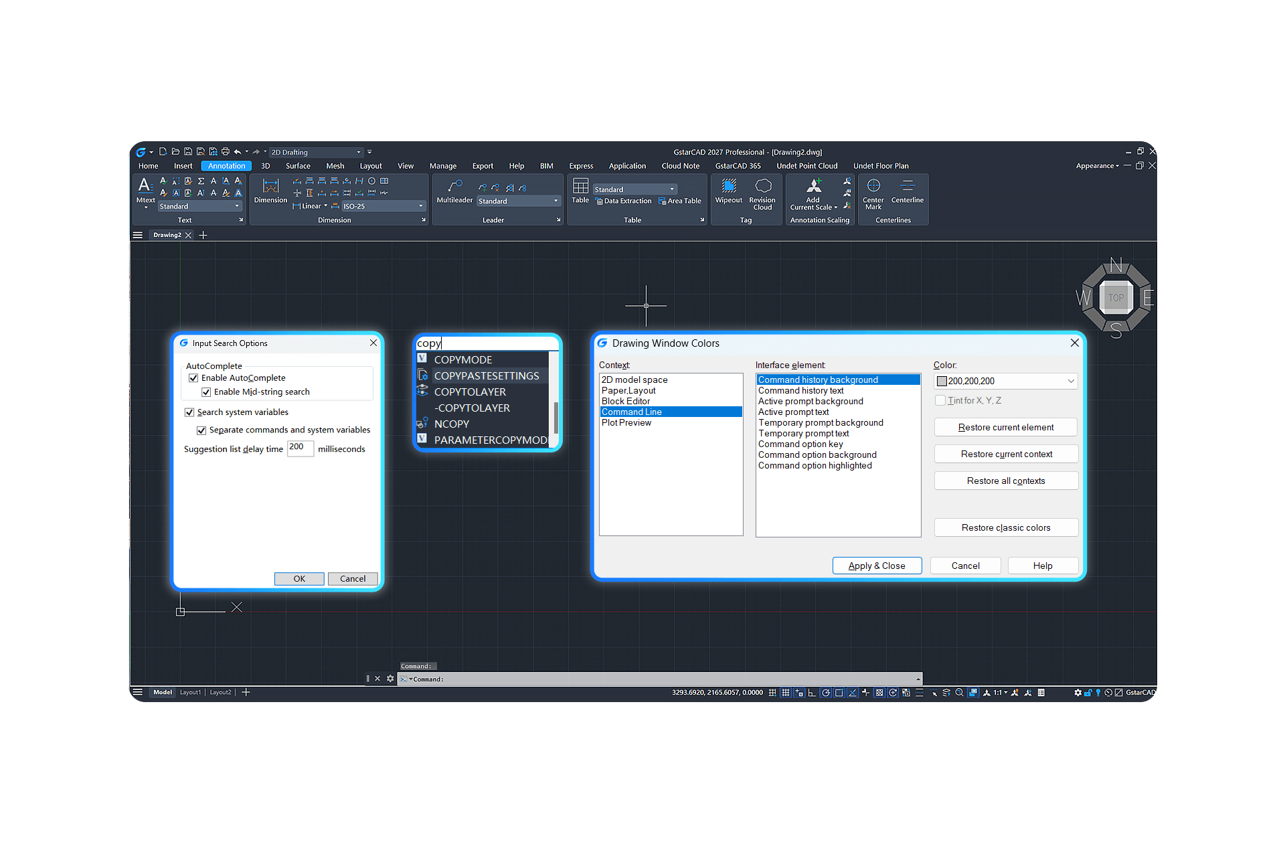1285x844 pixels.
Task: Click the Suggestion list delay time field
Action: (301, 448)
